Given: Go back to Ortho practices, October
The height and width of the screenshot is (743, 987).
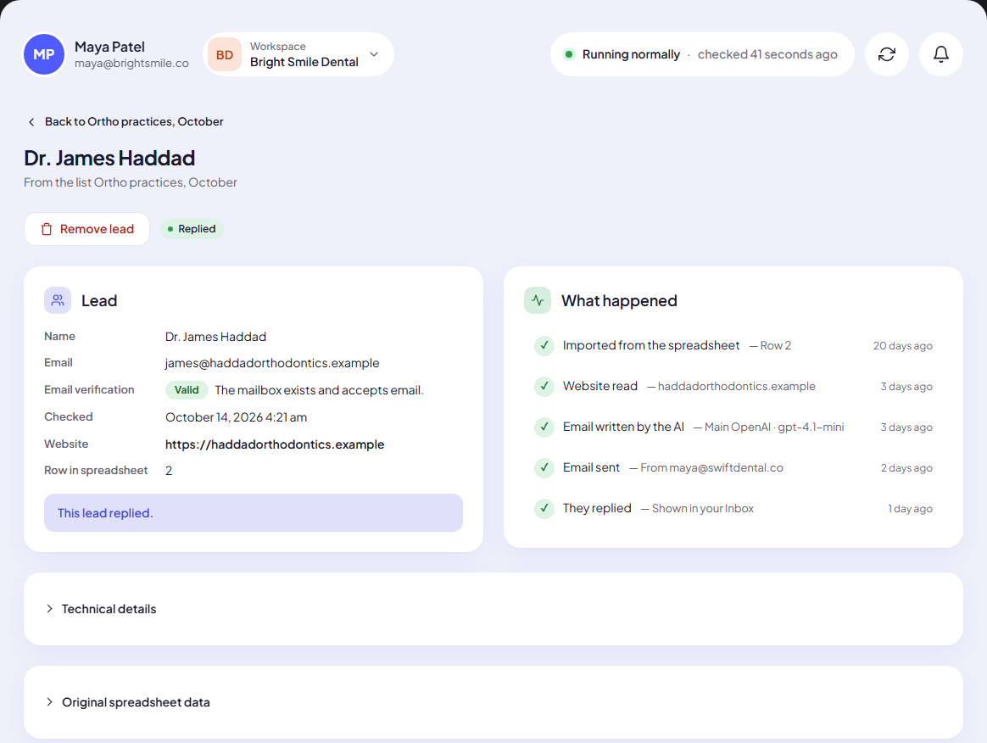Looking at the screenshot, I should coord(125,121).
